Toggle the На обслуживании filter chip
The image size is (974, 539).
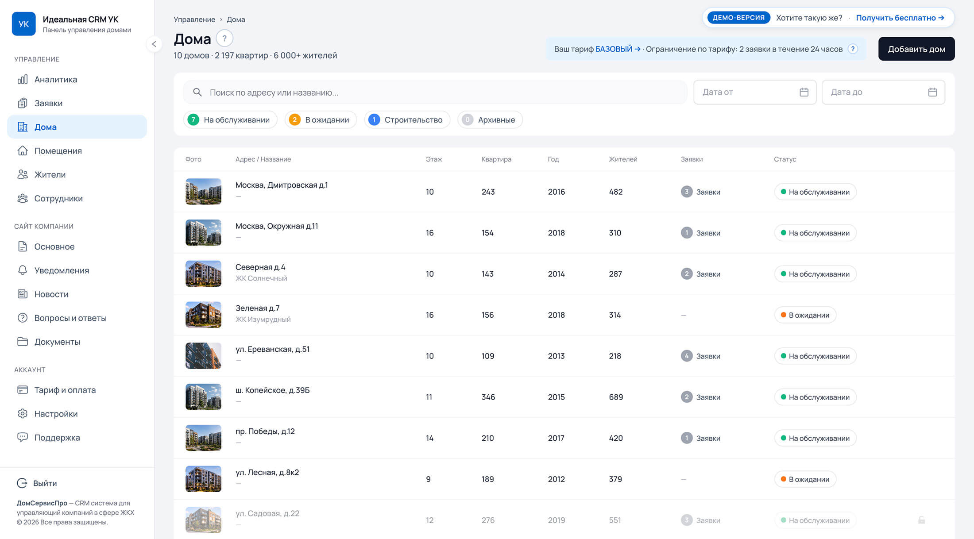click(x=230, y=119)
